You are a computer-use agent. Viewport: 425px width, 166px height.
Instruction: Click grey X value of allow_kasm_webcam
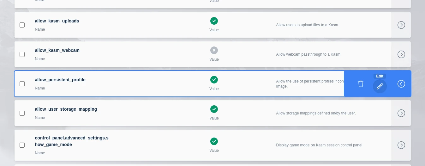click(214, 50)
